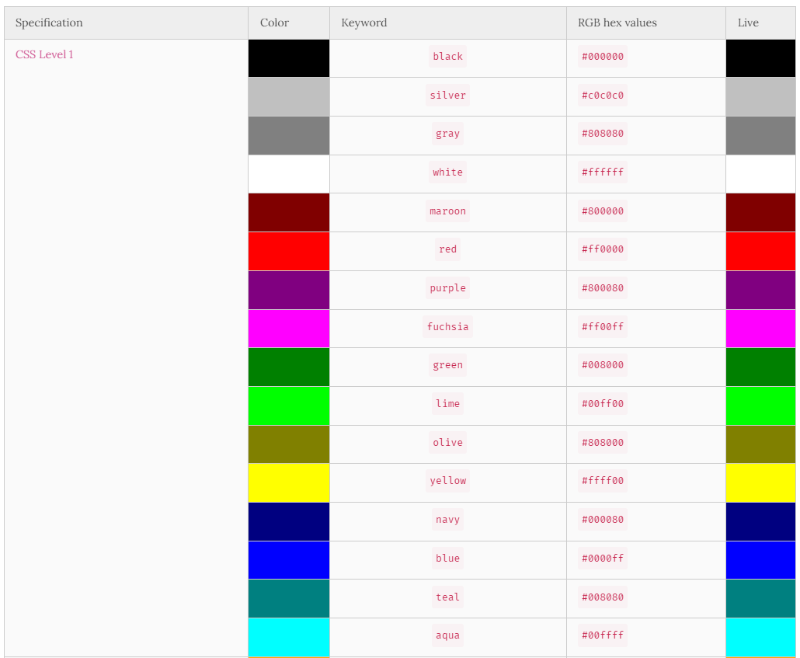Click the hex value #ffffff
800x658 pixels.
tap(603, 172)
